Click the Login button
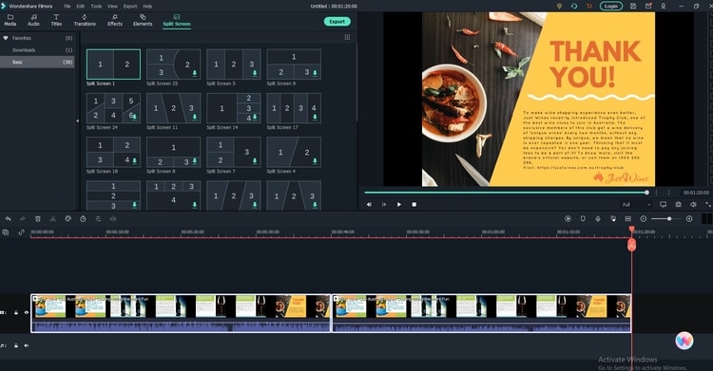 point(610,7)
